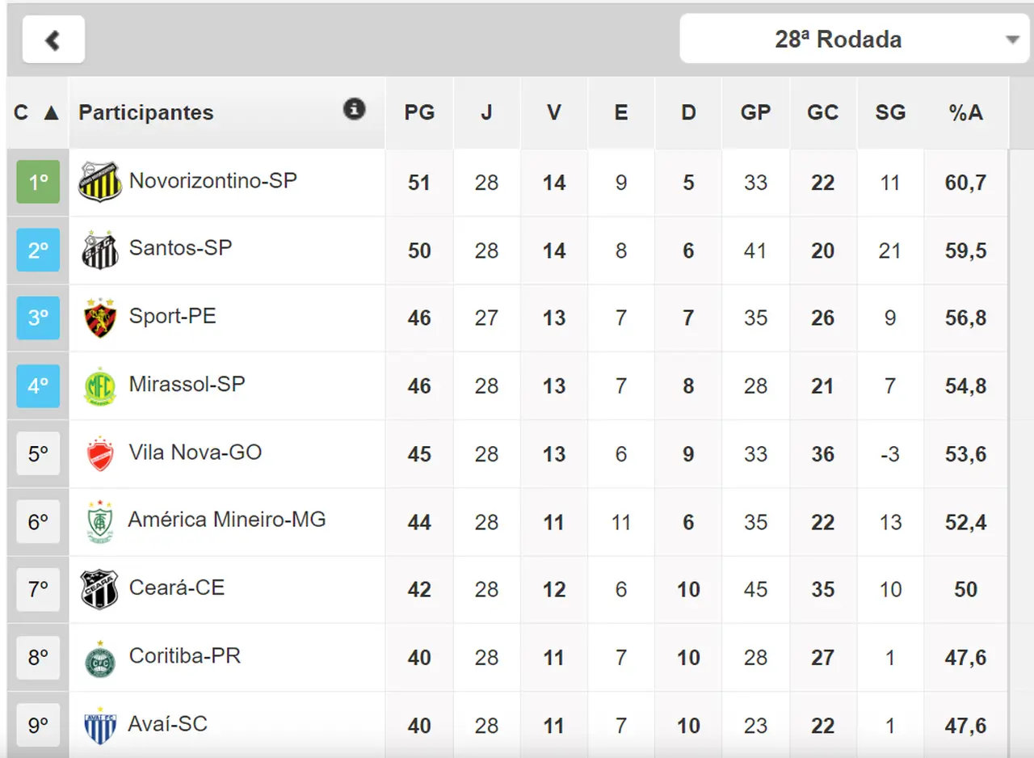Viewport: 1034px width, 758px height.
Task: Sort table by SG column header
Action: pos(890,112)
